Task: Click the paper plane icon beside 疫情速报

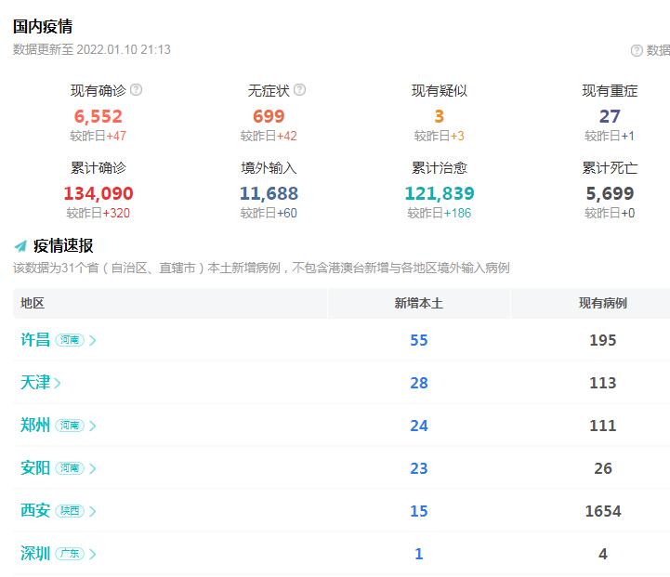Action: coord(20,246)
